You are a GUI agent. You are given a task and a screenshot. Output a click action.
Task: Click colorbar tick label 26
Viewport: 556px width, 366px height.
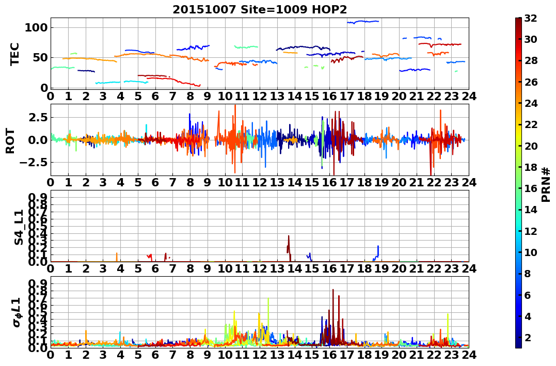531,82
